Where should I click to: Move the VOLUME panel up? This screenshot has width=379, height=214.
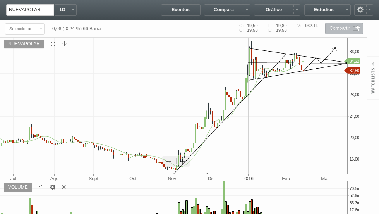coord(41,187)
